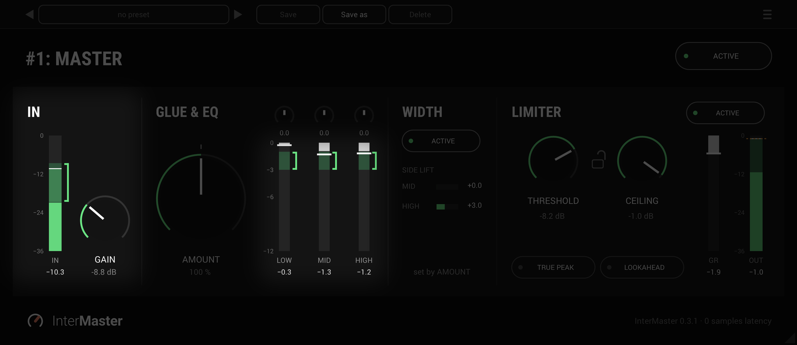Screen dimensions: 797x345
Task: Click the CEILING value -1.0 dB
Action: pos(640,216)
